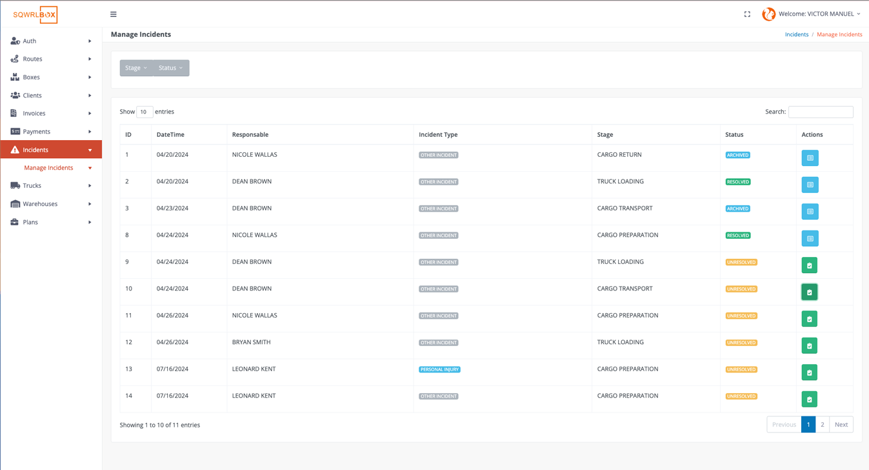Open details icon for incident ID 8
This screenshot has height=470, width=869.
810,239
